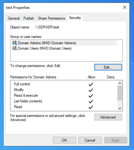Click the List folder contents permission row

click(x=64, y=101)
